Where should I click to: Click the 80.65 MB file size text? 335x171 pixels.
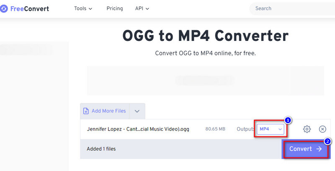click(215, 129)
